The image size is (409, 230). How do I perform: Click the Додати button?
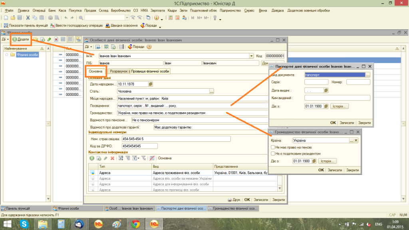point(21,40)
